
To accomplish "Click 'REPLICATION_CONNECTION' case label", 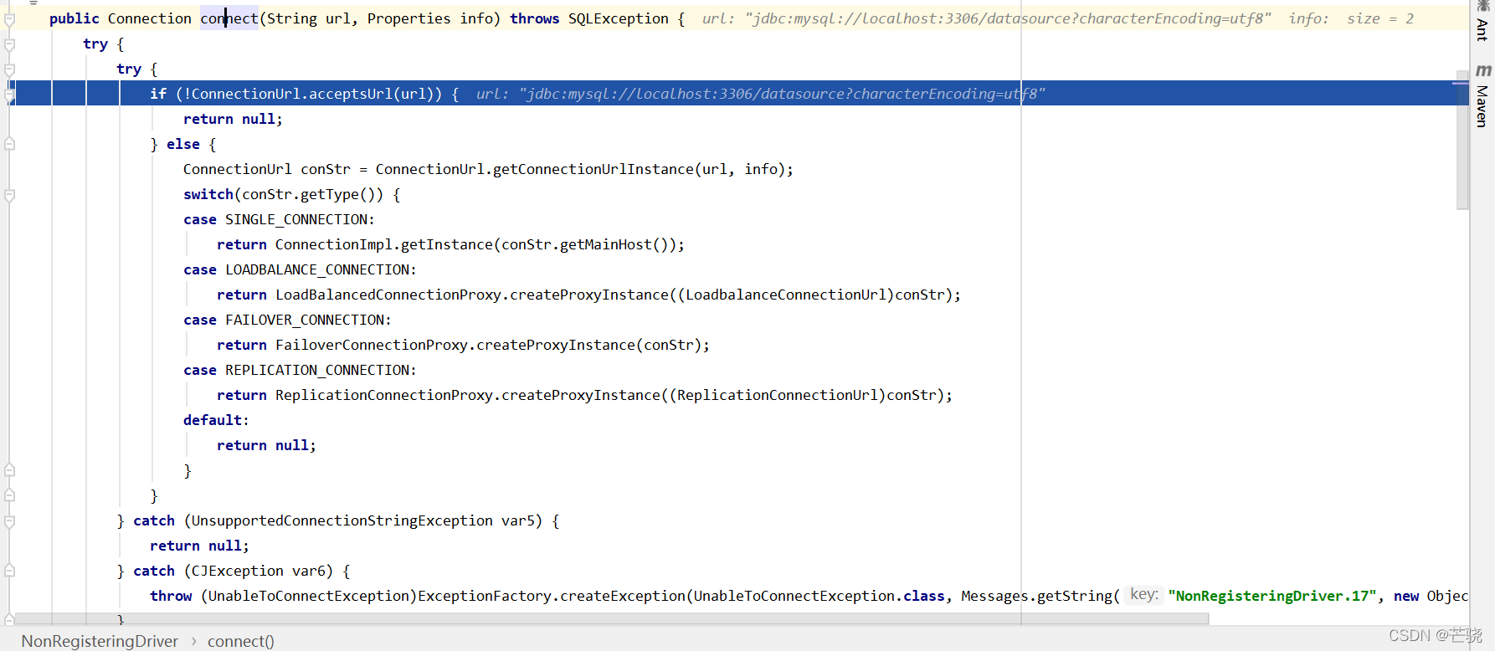I will click(x=317, y=370).
